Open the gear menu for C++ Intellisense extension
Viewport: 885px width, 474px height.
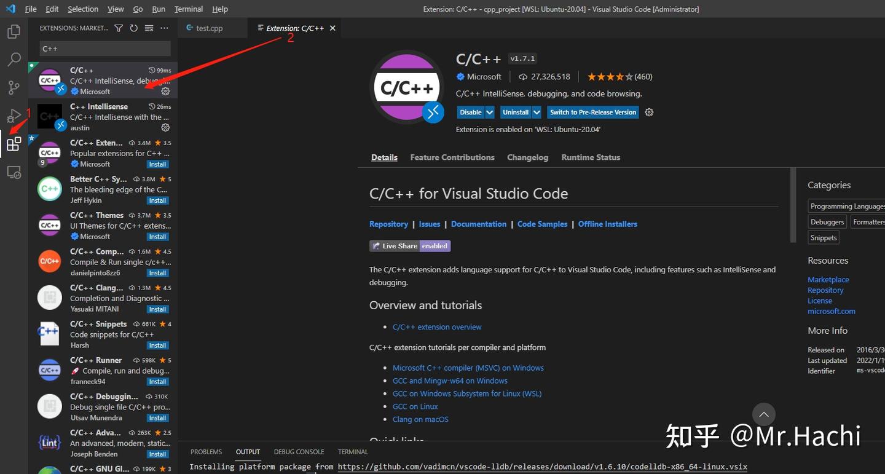point(165,127)
